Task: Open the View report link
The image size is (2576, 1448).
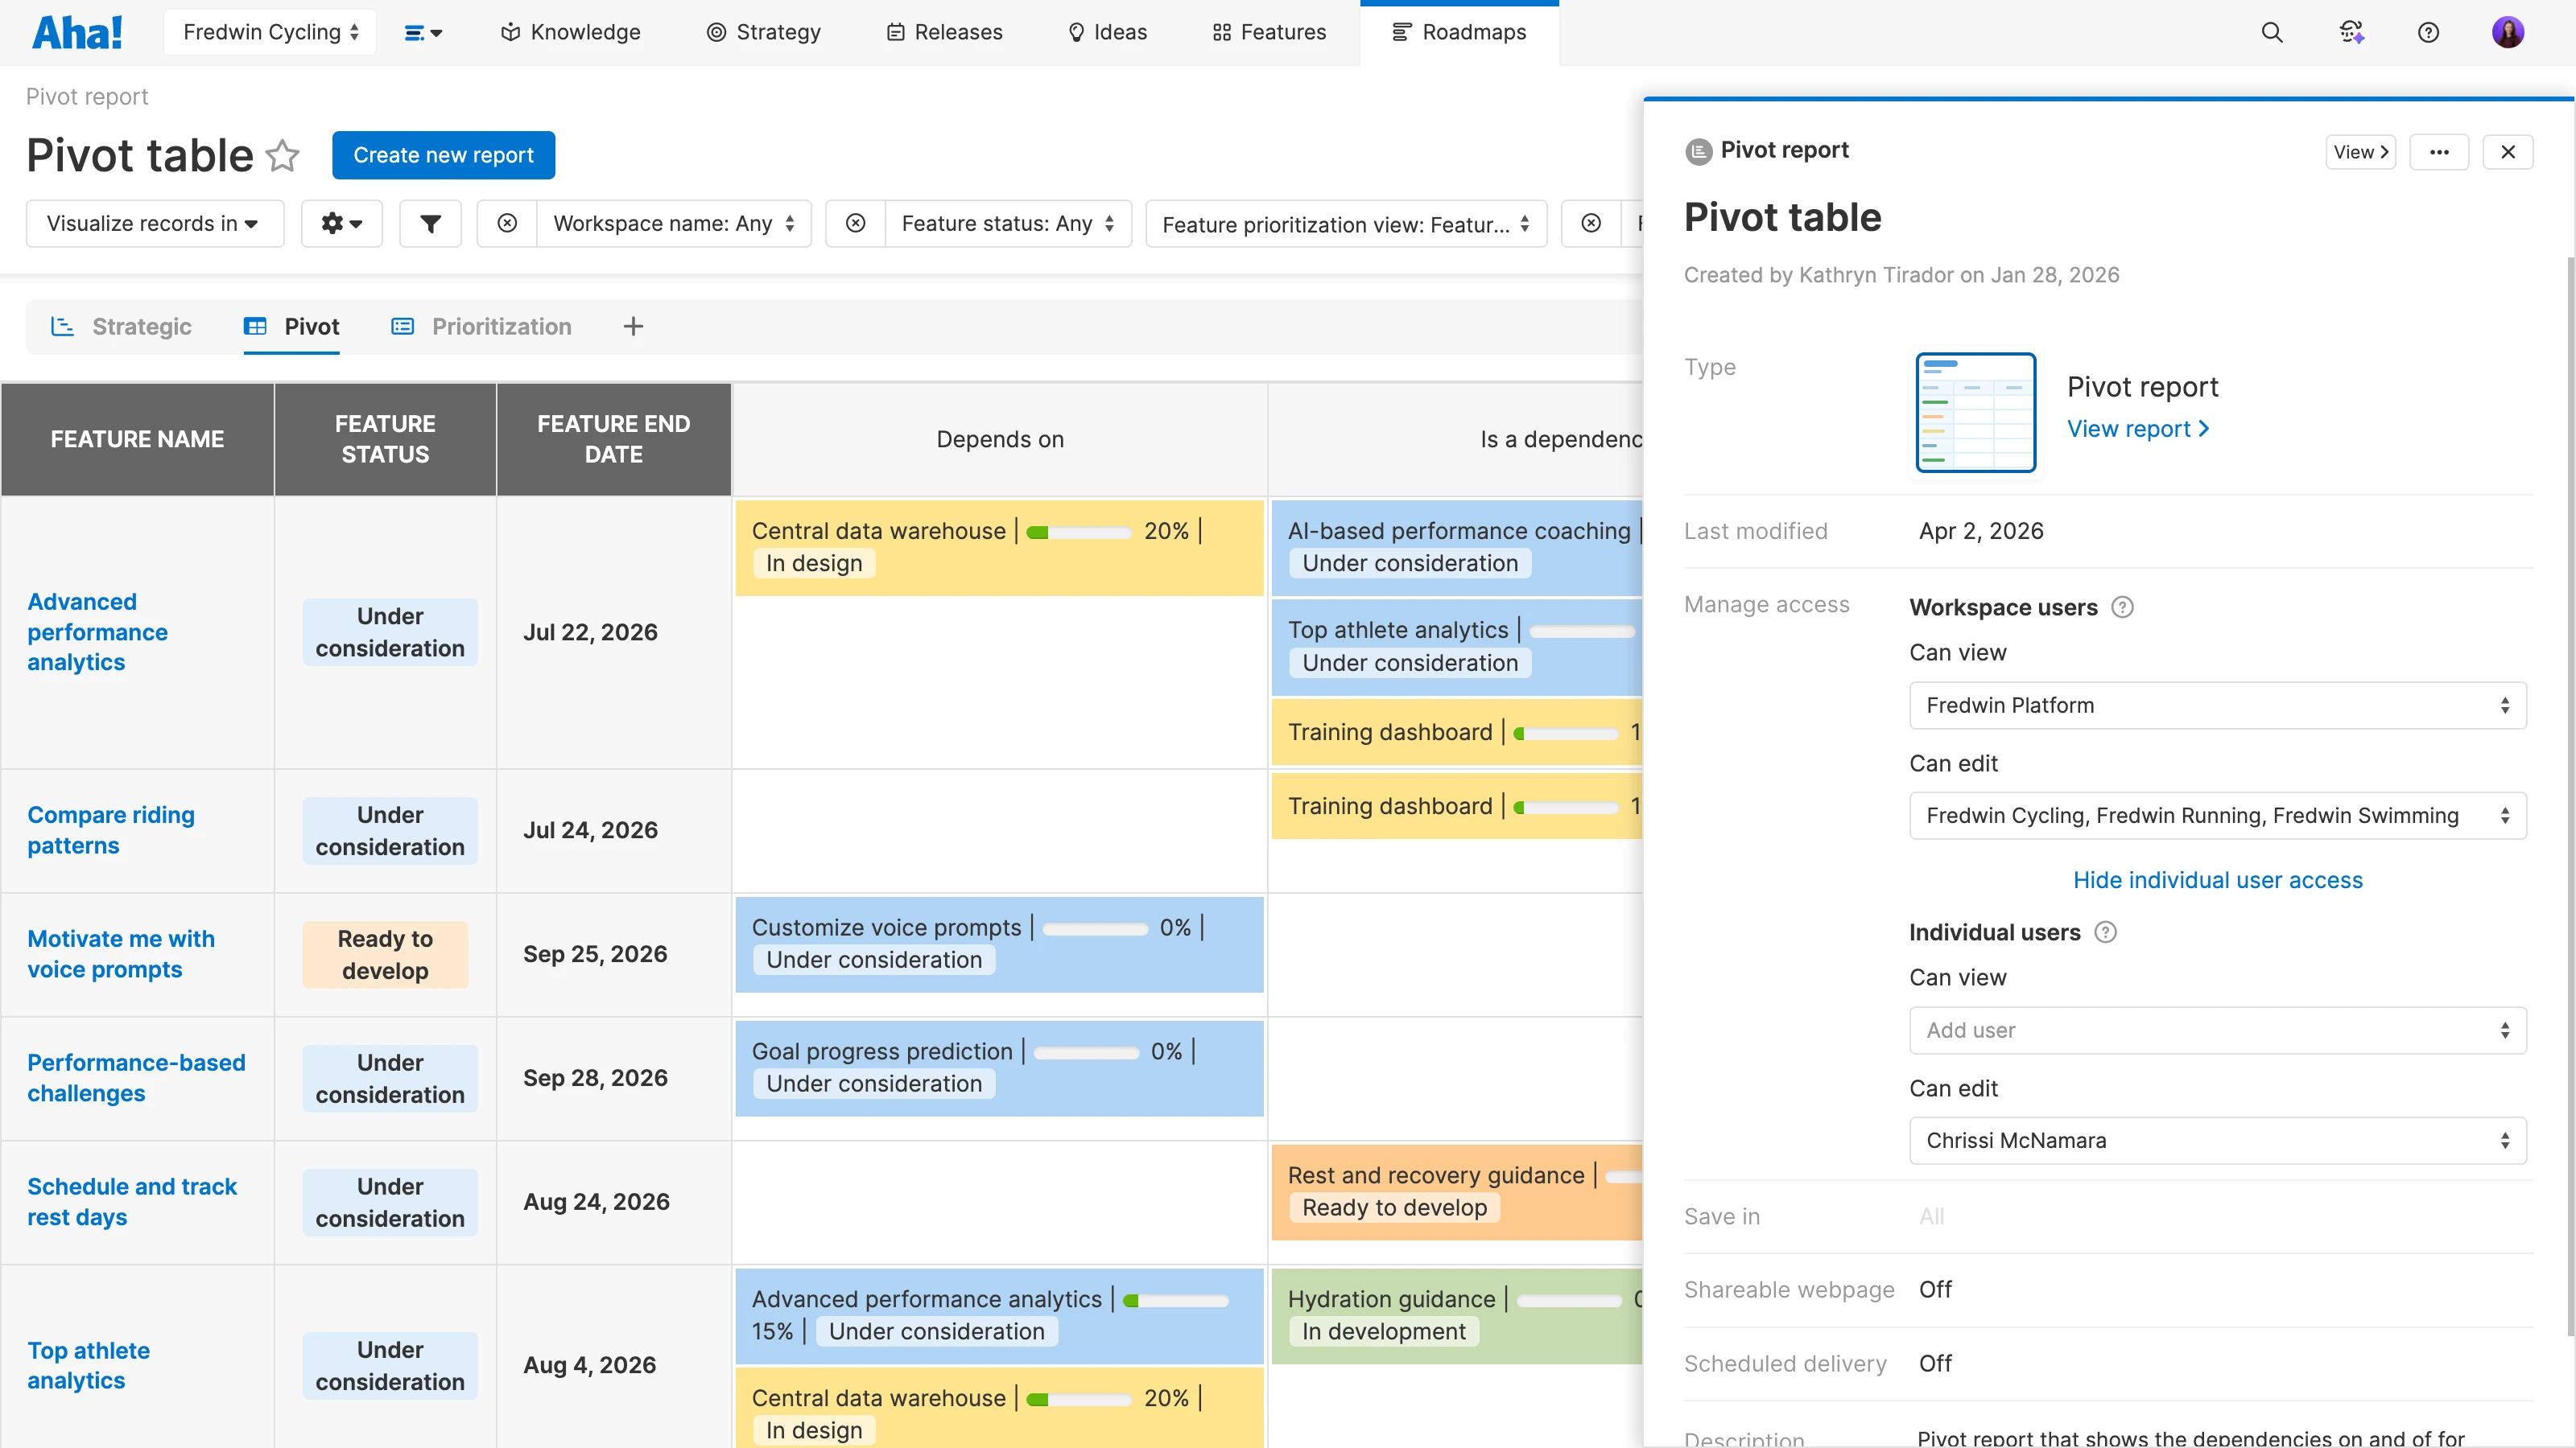Action: click(x=2137, y=429)
